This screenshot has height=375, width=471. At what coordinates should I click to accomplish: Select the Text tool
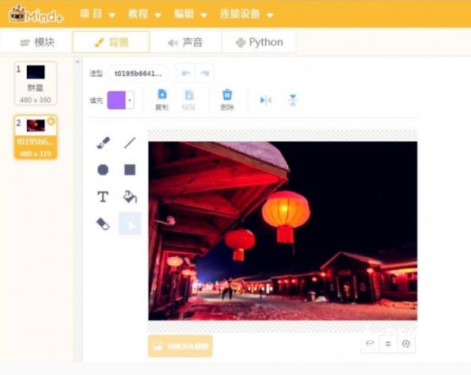[103, 197]
